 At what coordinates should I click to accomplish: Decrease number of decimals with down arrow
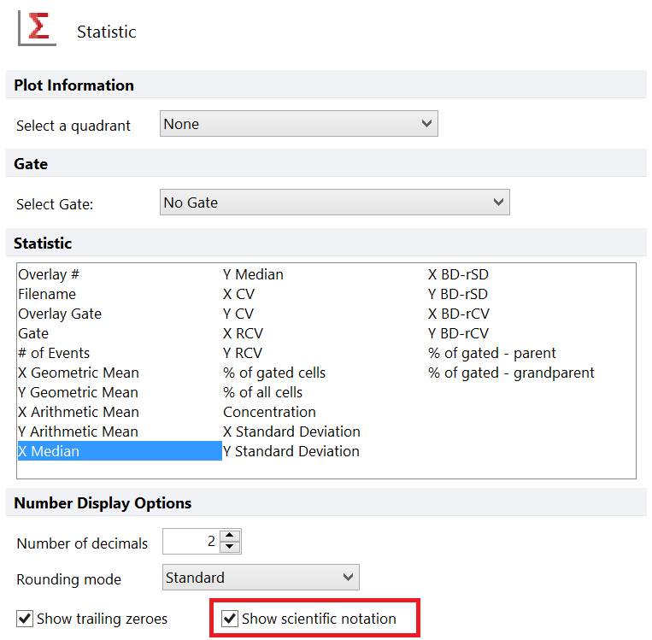[x=230, y=548]
